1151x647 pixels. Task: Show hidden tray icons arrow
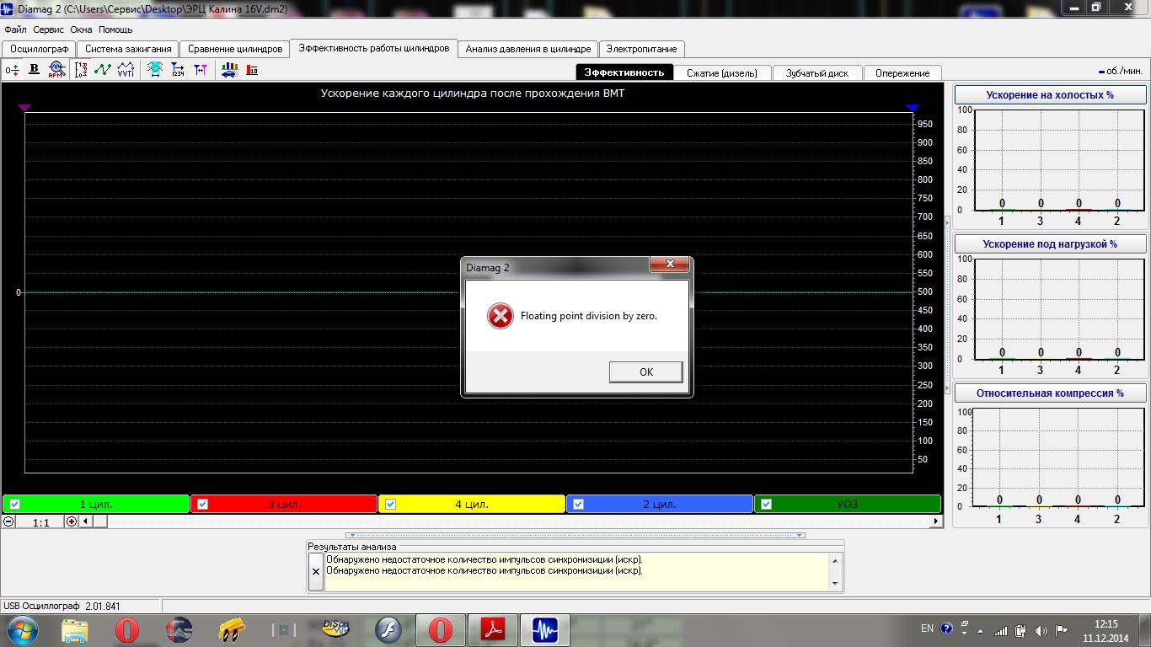(982, 629)
